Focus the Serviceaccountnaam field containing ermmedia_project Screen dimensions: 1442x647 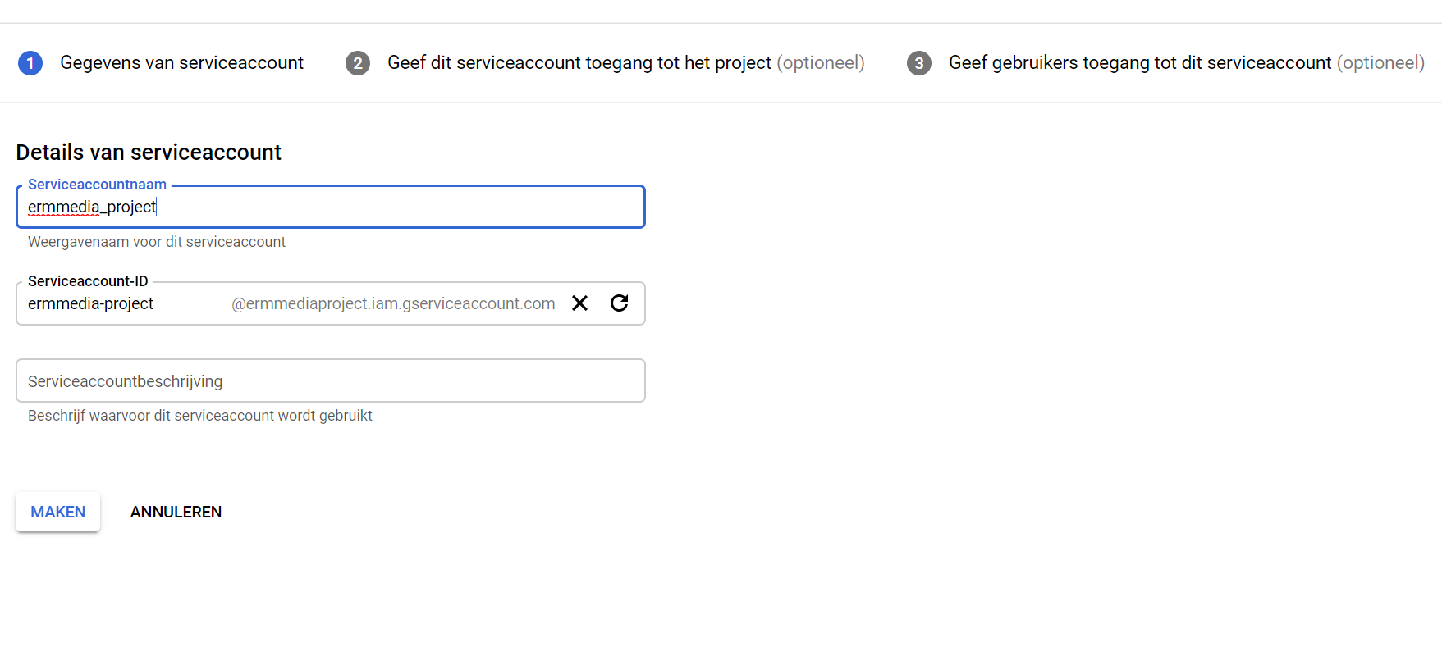point(331,207)
